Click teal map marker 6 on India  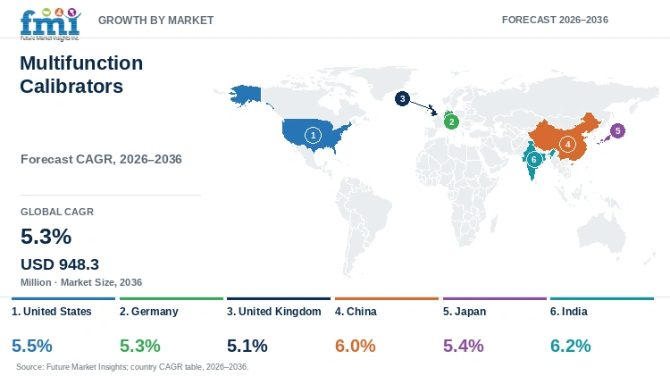pyautogui.click(x=533, y=159)
